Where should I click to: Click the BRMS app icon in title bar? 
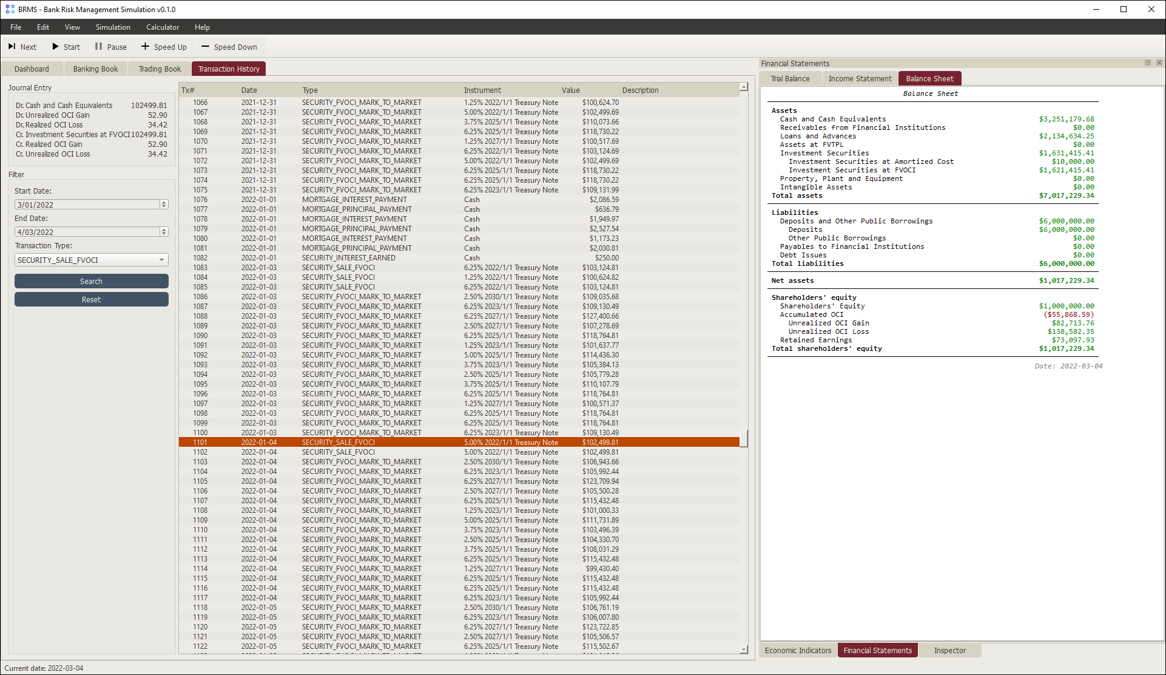point(10,9)
